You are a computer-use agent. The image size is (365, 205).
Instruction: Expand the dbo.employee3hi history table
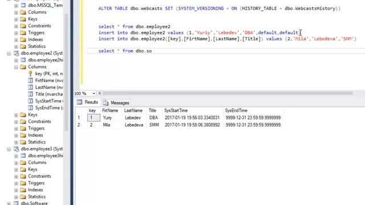coord(16,156)
